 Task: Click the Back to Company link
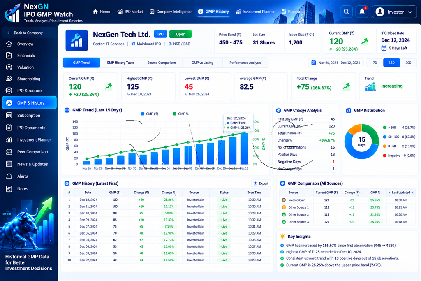pyautogui.click(x=25, y=33)
